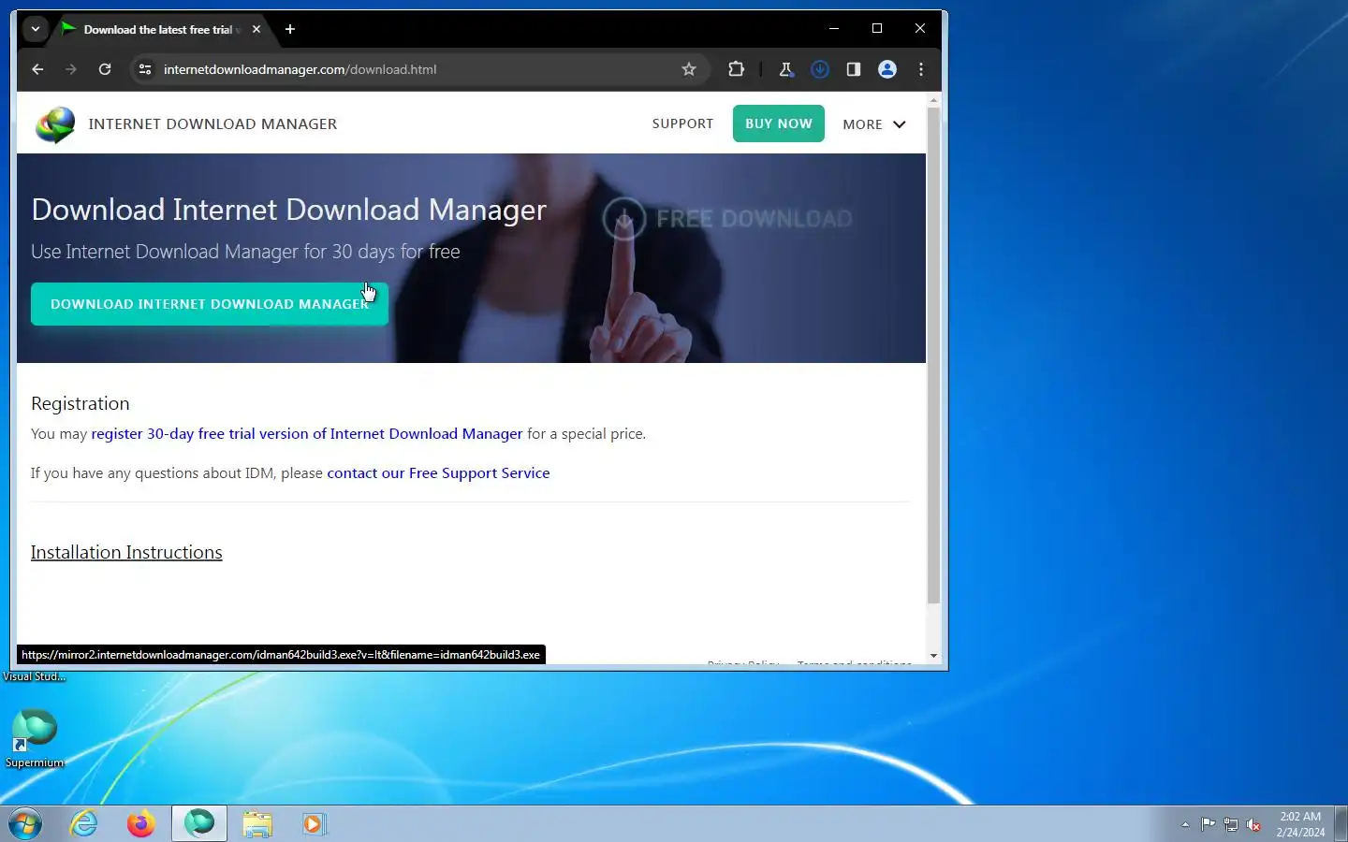Click DOWNLOAD INTERNET DOWNLOAD MANAGER button
Screen dimensions: 1348x842
(x=210, y=304)
